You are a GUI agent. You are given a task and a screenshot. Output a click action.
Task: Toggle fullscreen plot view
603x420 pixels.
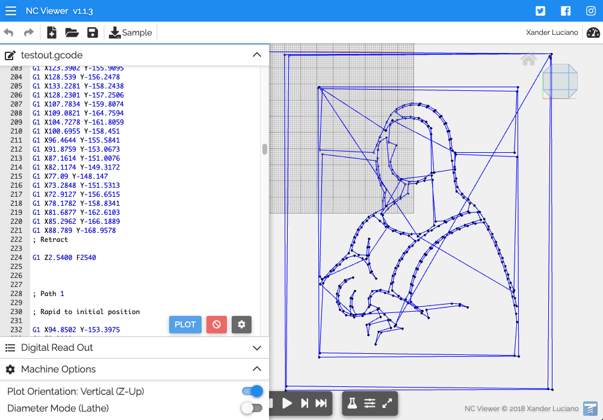coord(387,403)
